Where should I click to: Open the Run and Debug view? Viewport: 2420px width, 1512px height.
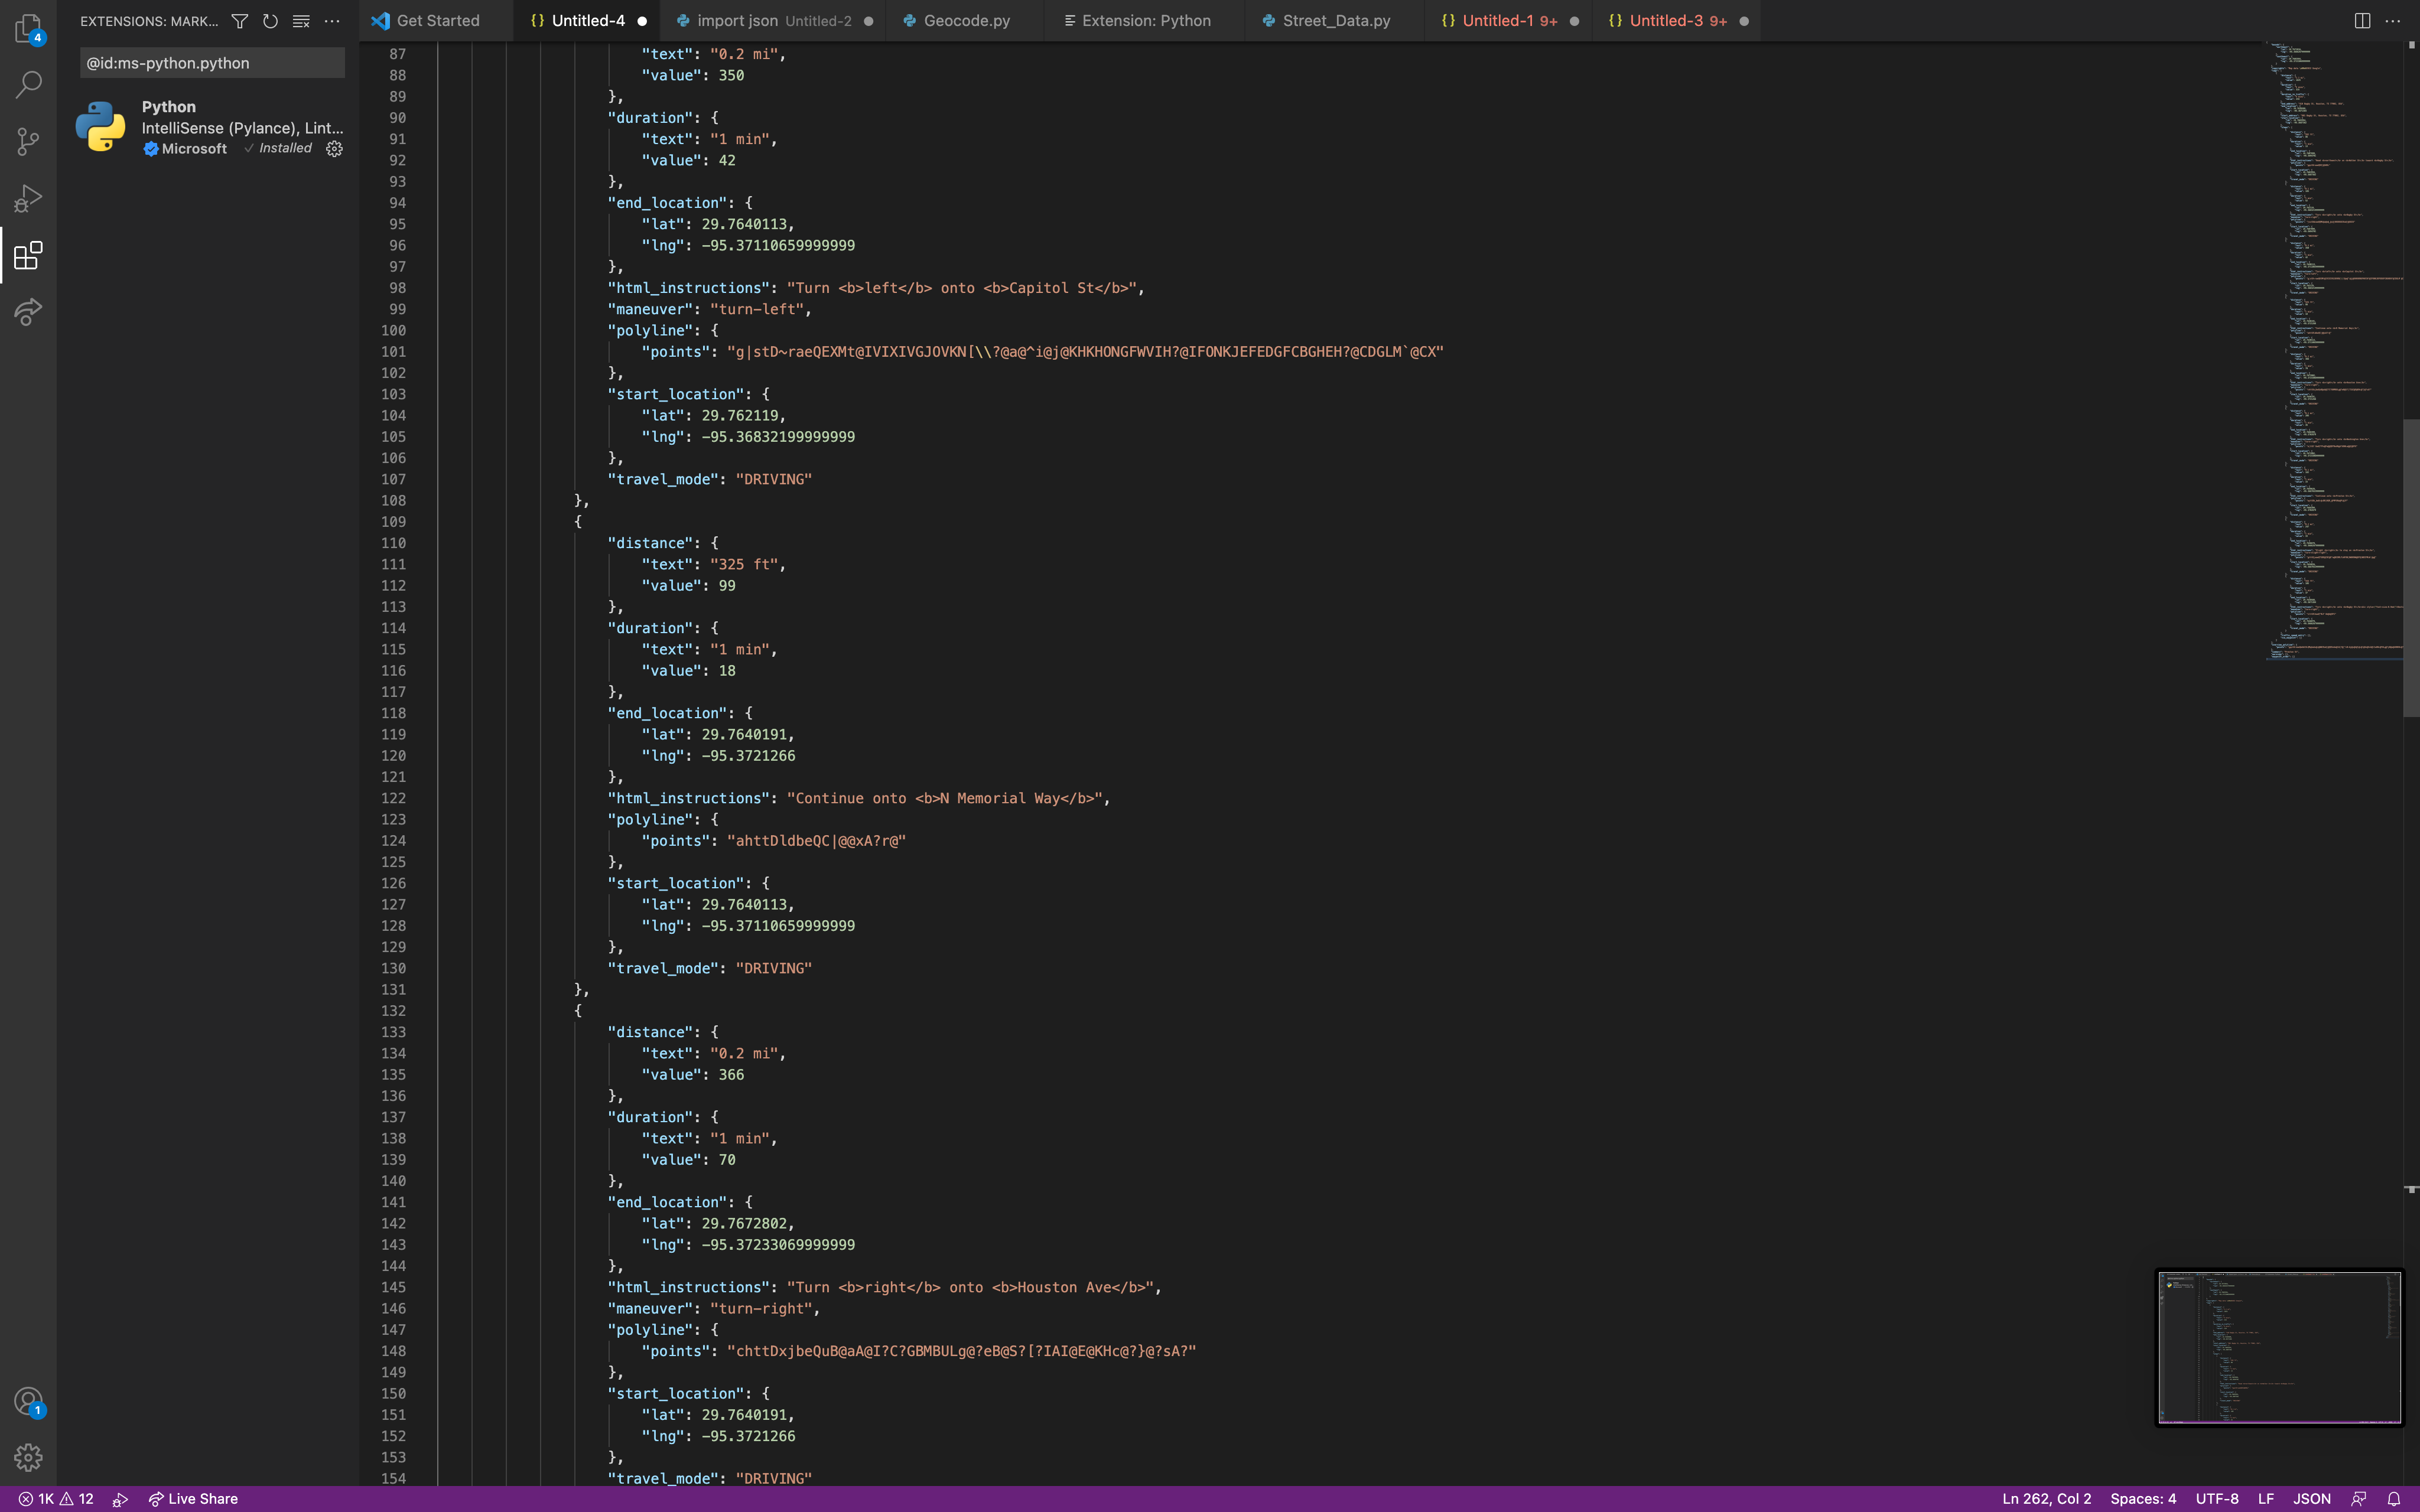coord(28,198)
